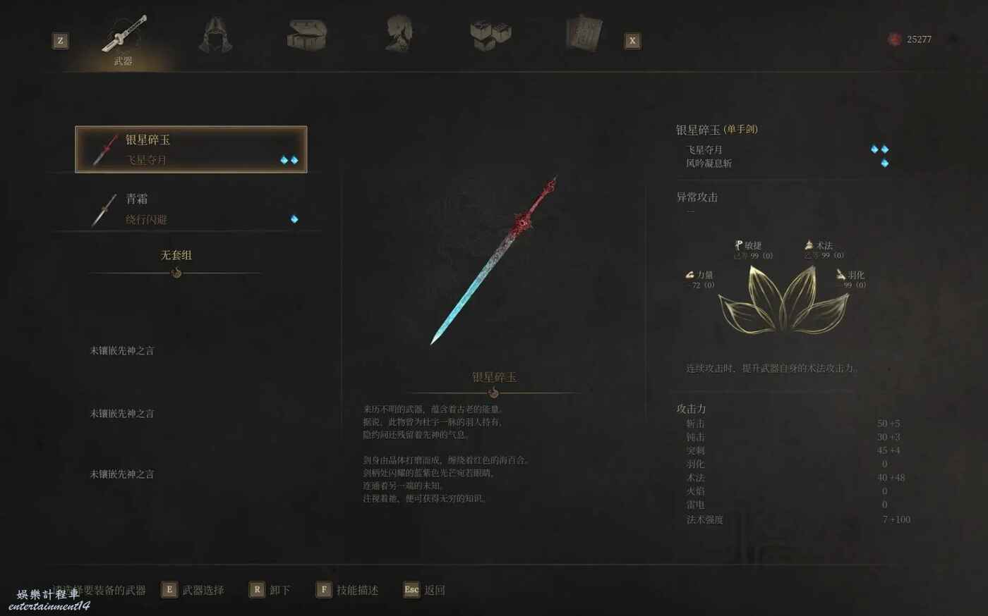Click the third 未镶嵌先神之言 slot
Viewport: 988px width, 616px height.
[x=122, y=474]
